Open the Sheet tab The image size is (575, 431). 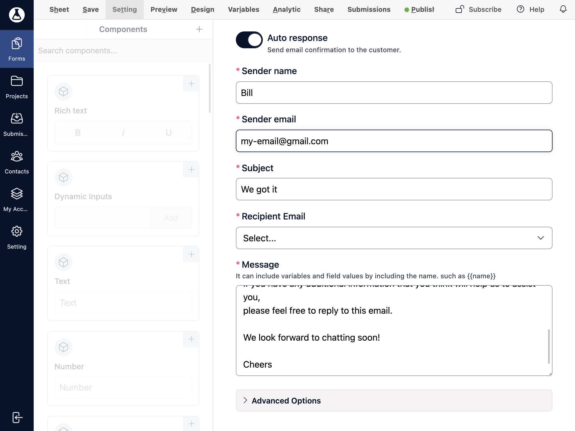pyautogui.click(x=59, y=10)
